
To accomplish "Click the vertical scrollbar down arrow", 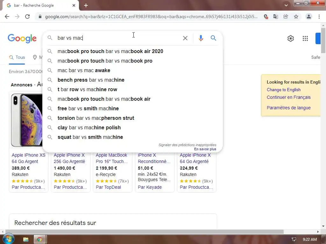I will pos(323,226).
